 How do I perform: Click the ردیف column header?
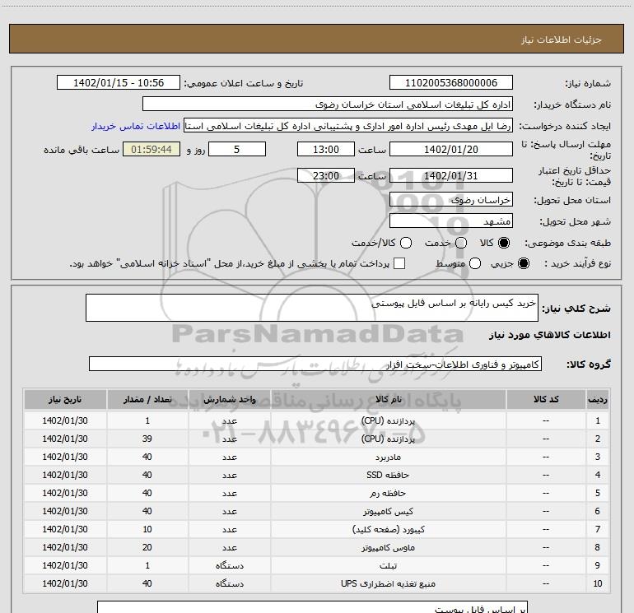point(598,399)
